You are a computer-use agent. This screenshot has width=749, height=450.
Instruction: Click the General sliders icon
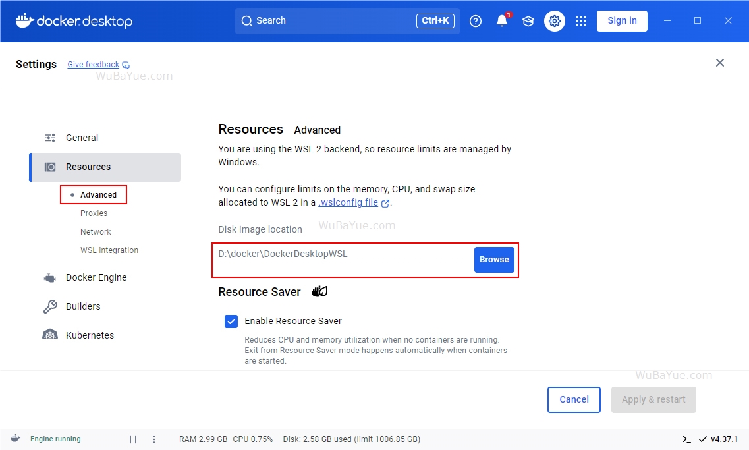[50, 138]
